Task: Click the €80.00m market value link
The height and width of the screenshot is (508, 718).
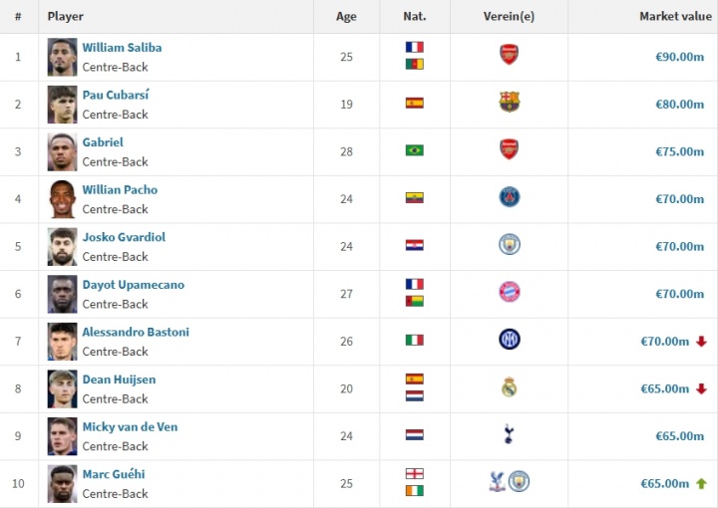Action: (679, 104)
